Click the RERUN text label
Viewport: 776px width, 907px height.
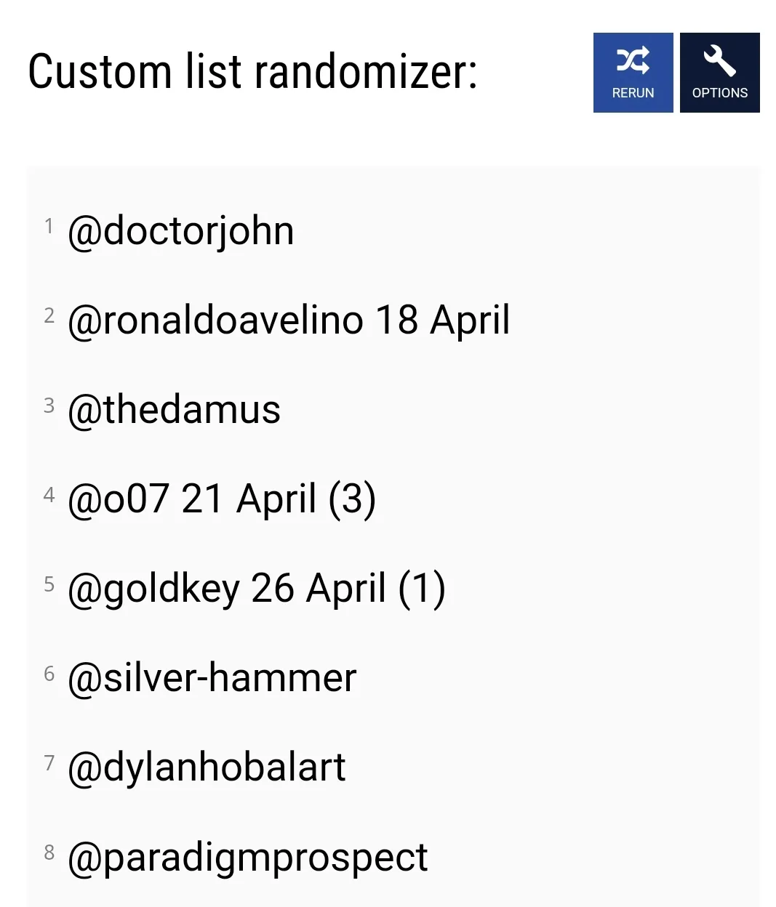pos(633,93)
